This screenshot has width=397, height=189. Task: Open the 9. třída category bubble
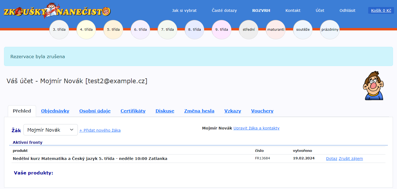tap(222, 30)
